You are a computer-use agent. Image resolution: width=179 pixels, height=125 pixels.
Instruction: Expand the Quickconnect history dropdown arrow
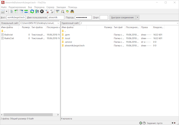[x=138, y=17]
